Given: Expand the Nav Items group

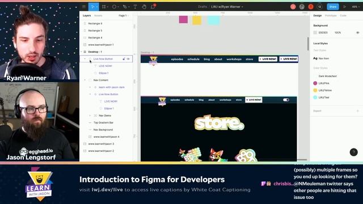Looking at the screenshot, I should pyautogui.click(x=90, y=116).
